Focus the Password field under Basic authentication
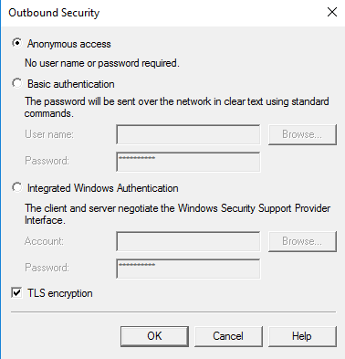 [x=188, y=162]
